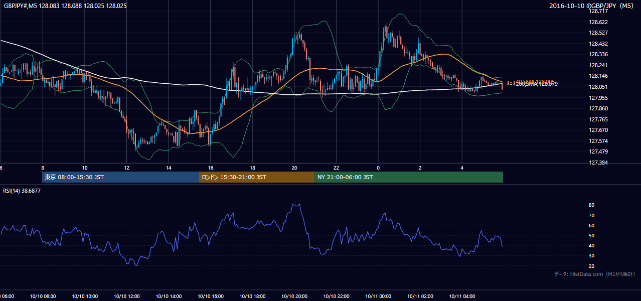Click the orange 40 SMA 128.095 label

coord(530,81)
